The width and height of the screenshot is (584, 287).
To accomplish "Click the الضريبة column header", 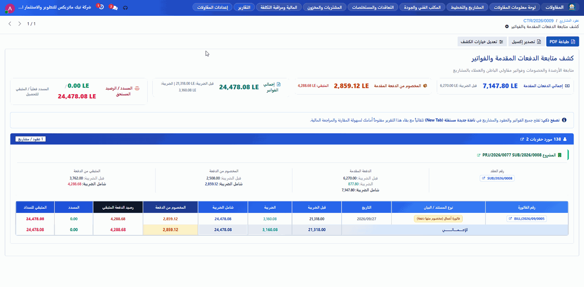I will coord(270,207).
